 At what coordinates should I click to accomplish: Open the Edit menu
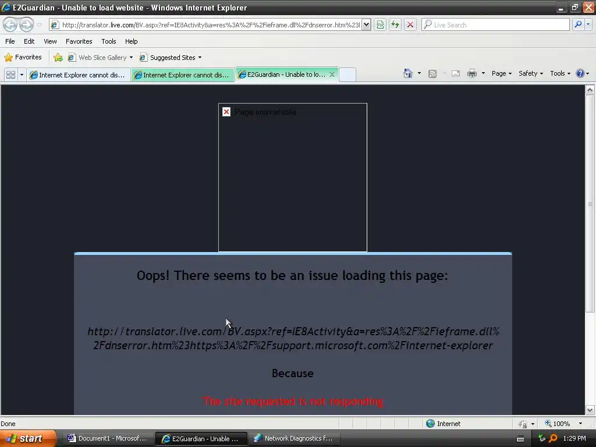click(x=29, y=41)
